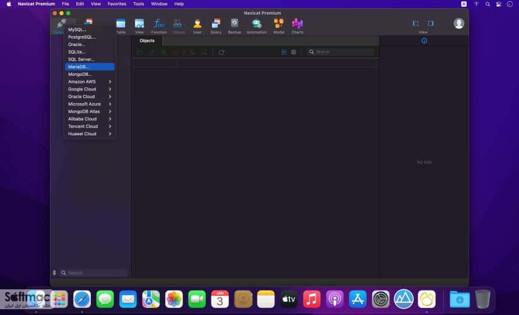Open the Query toolbar icon
Viewport: 519px width, 315px height.
point(216,26)
